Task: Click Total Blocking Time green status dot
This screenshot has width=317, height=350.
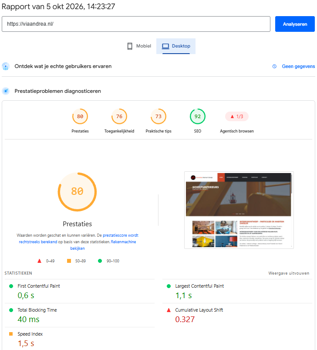Action: point(11,310)
